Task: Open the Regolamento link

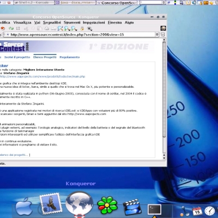Action: [x=70, y=57]
